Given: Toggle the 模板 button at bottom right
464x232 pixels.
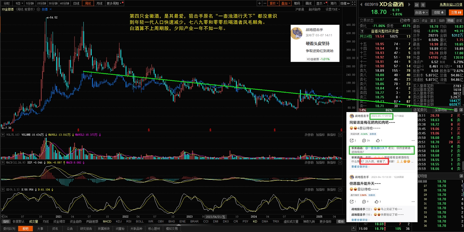Looking at the screenshot, I should coord(341,222).
